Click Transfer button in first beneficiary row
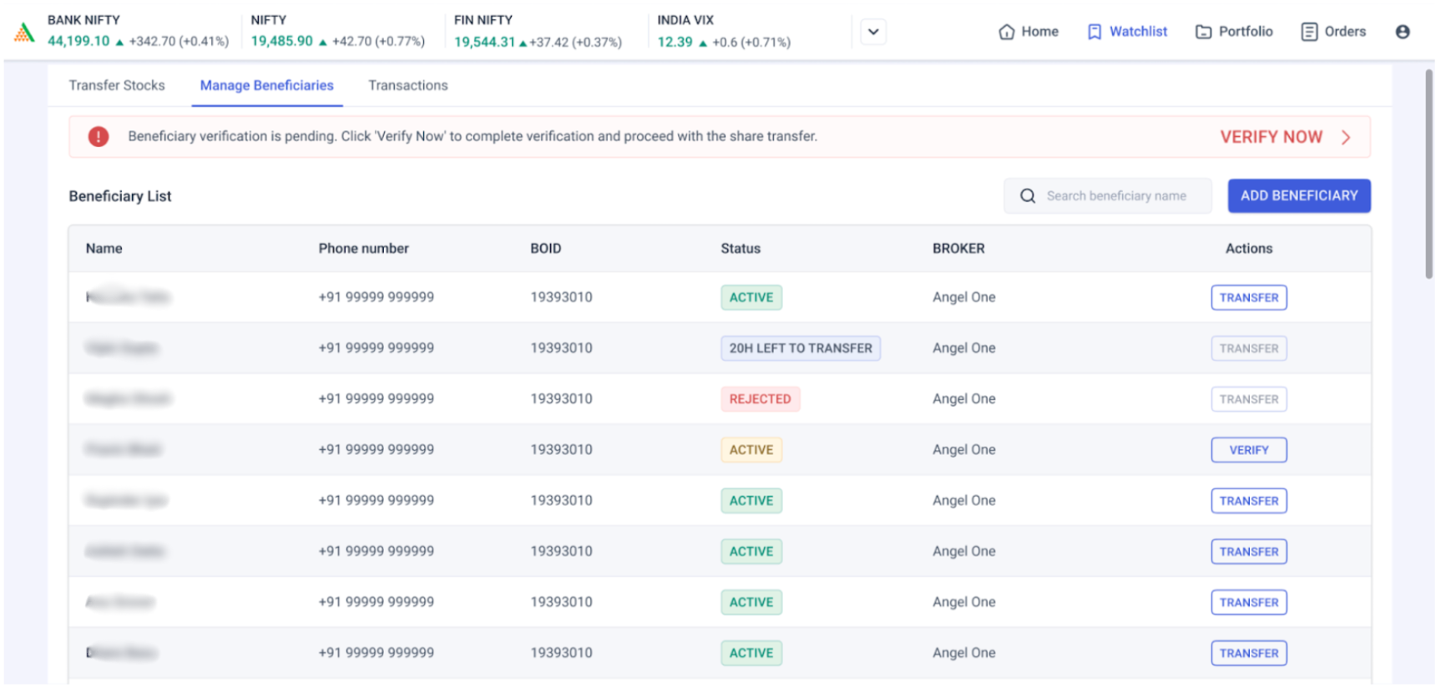1436x693 pixels. (1248, 297)
